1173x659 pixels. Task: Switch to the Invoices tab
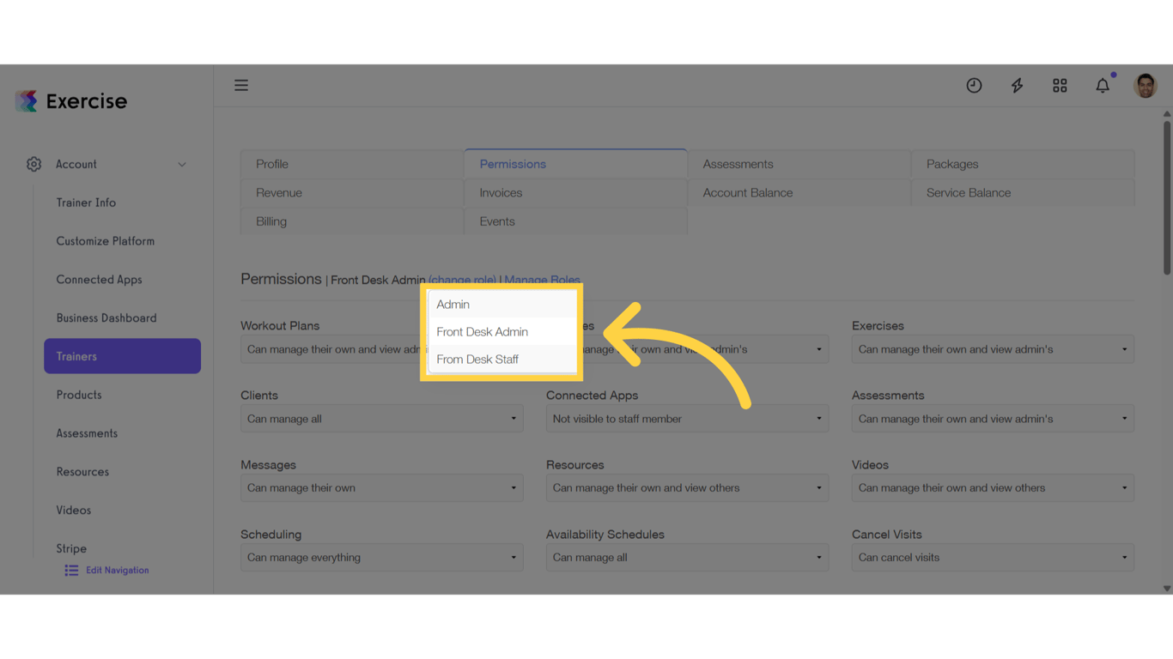575,193
